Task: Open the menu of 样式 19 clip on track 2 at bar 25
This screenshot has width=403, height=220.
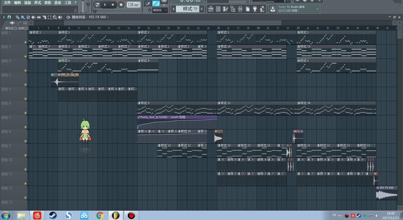Action: [x=219, y=46]
